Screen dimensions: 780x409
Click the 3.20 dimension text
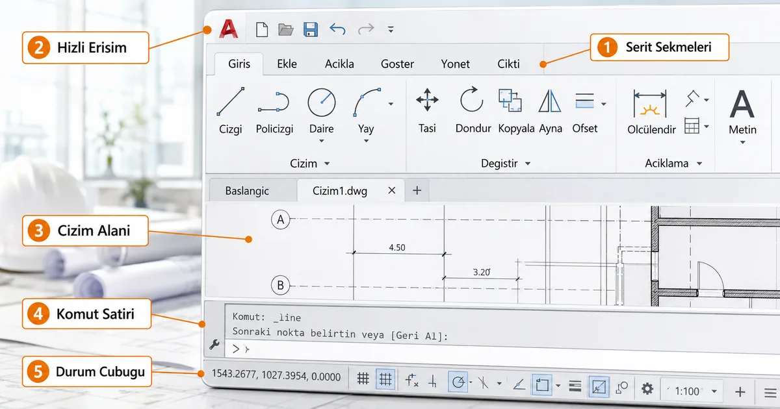pyautogui.click(x=480, y=272)
